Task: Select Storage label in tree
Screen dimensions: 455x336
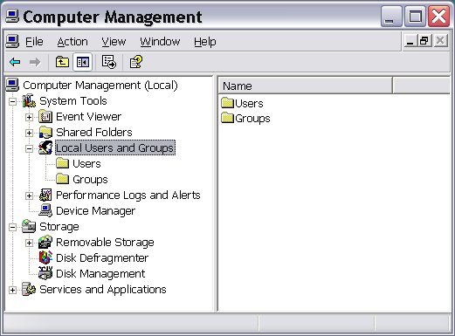Action: pos(59,227)
